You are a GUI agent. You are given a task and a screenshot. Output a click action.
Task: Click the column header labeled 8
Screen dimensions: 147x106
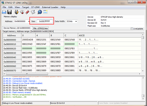57,35
